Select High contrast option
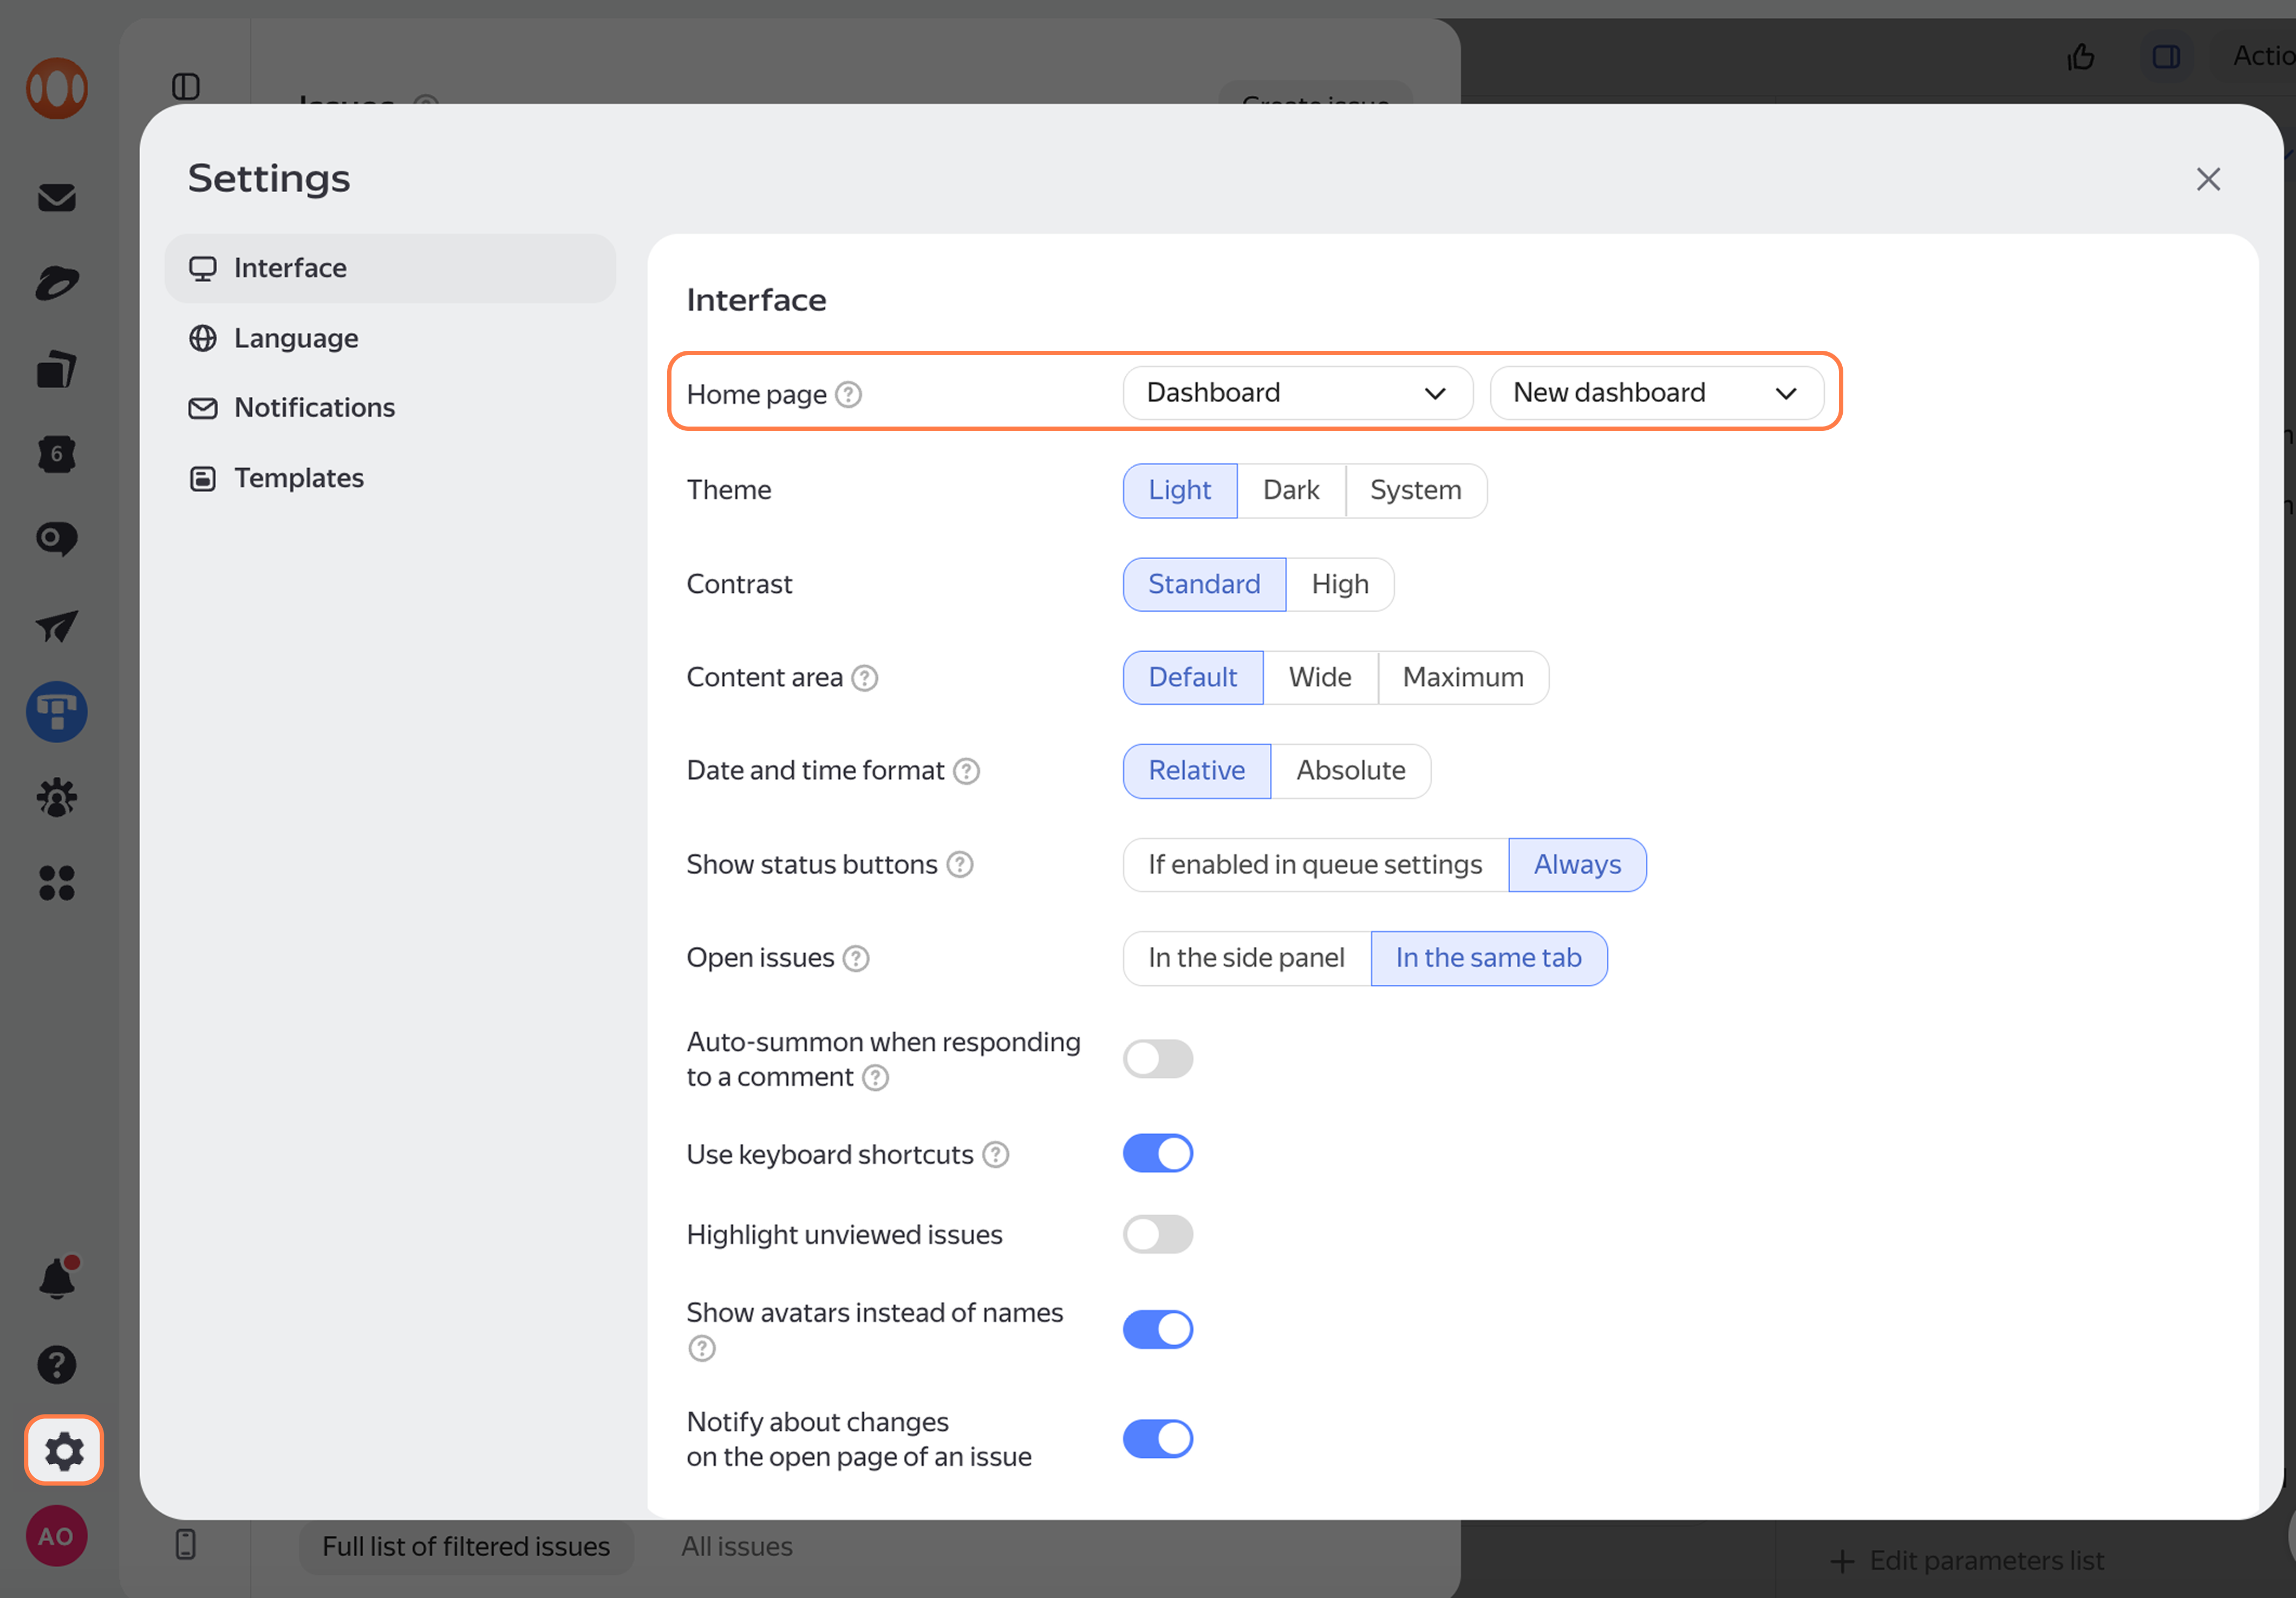The width and height of the screenshot is (2296, 1598). point(1340,585)
